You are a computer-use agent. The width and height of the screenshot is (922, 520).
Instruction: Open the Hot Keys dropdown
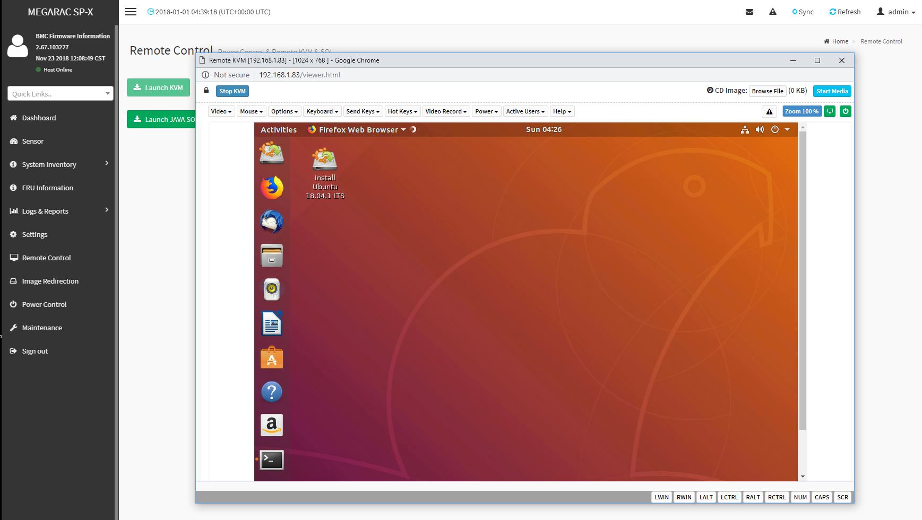coord(403,111)
